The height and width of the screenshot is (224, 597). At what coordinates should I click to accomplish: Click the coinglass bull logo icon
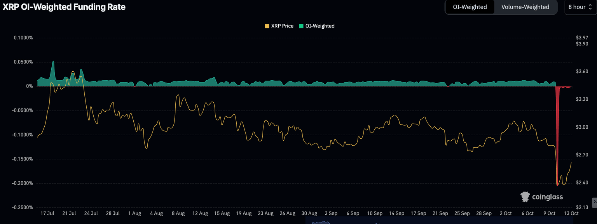[525, 197]
